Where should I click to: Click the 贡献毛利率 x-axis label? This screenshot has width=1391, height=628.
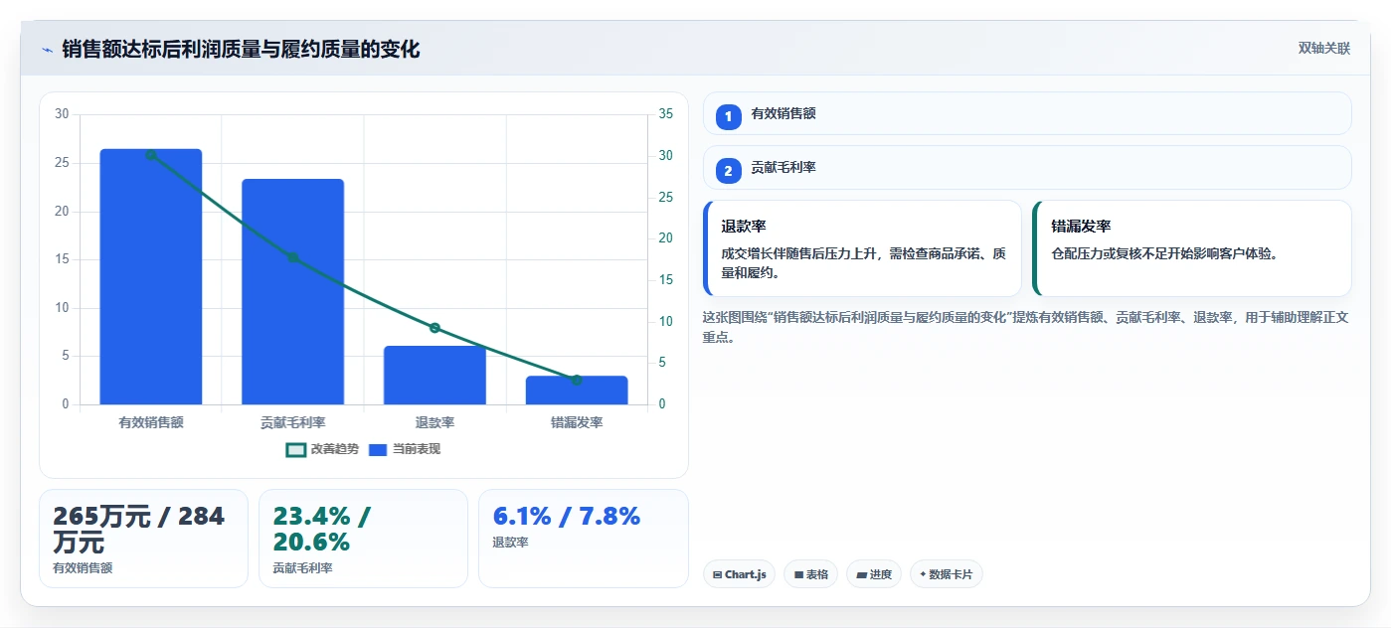292,422
